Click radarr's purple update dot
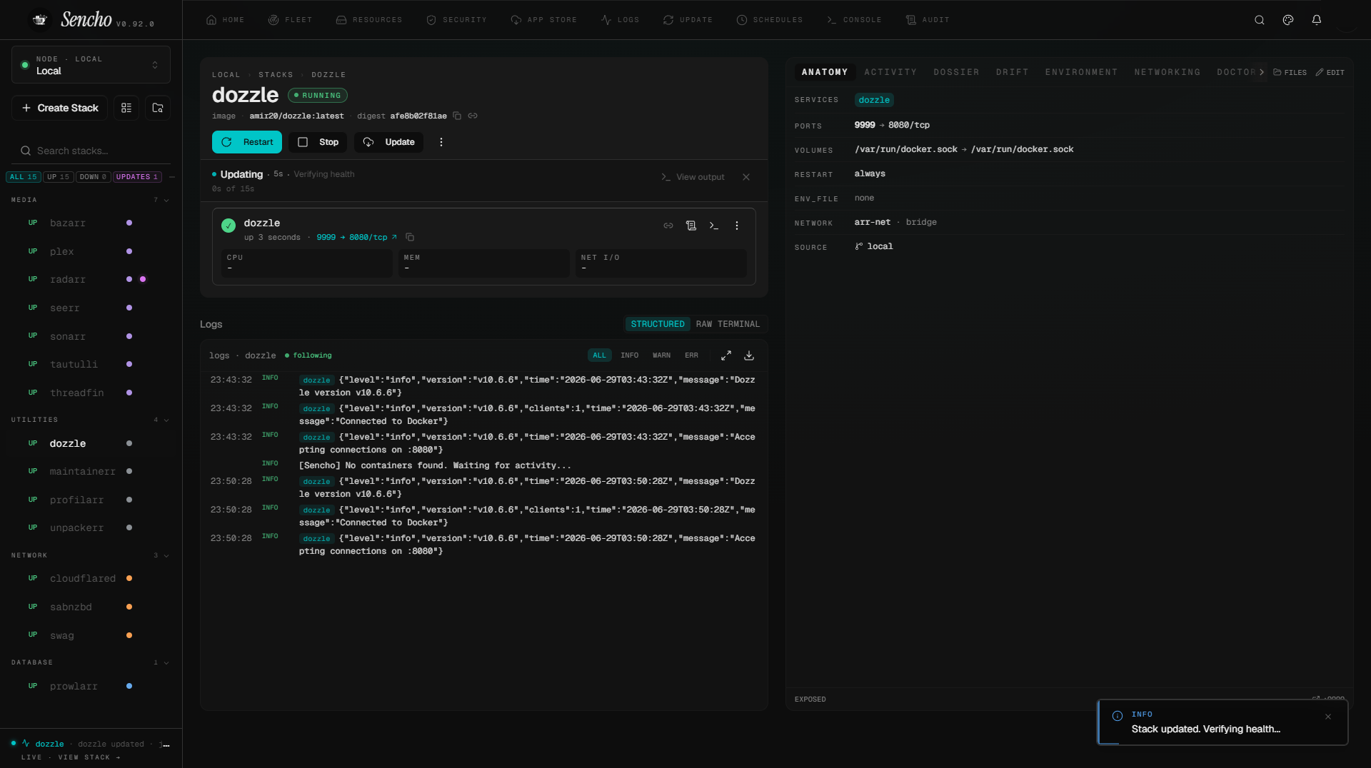 pos(143,279)
